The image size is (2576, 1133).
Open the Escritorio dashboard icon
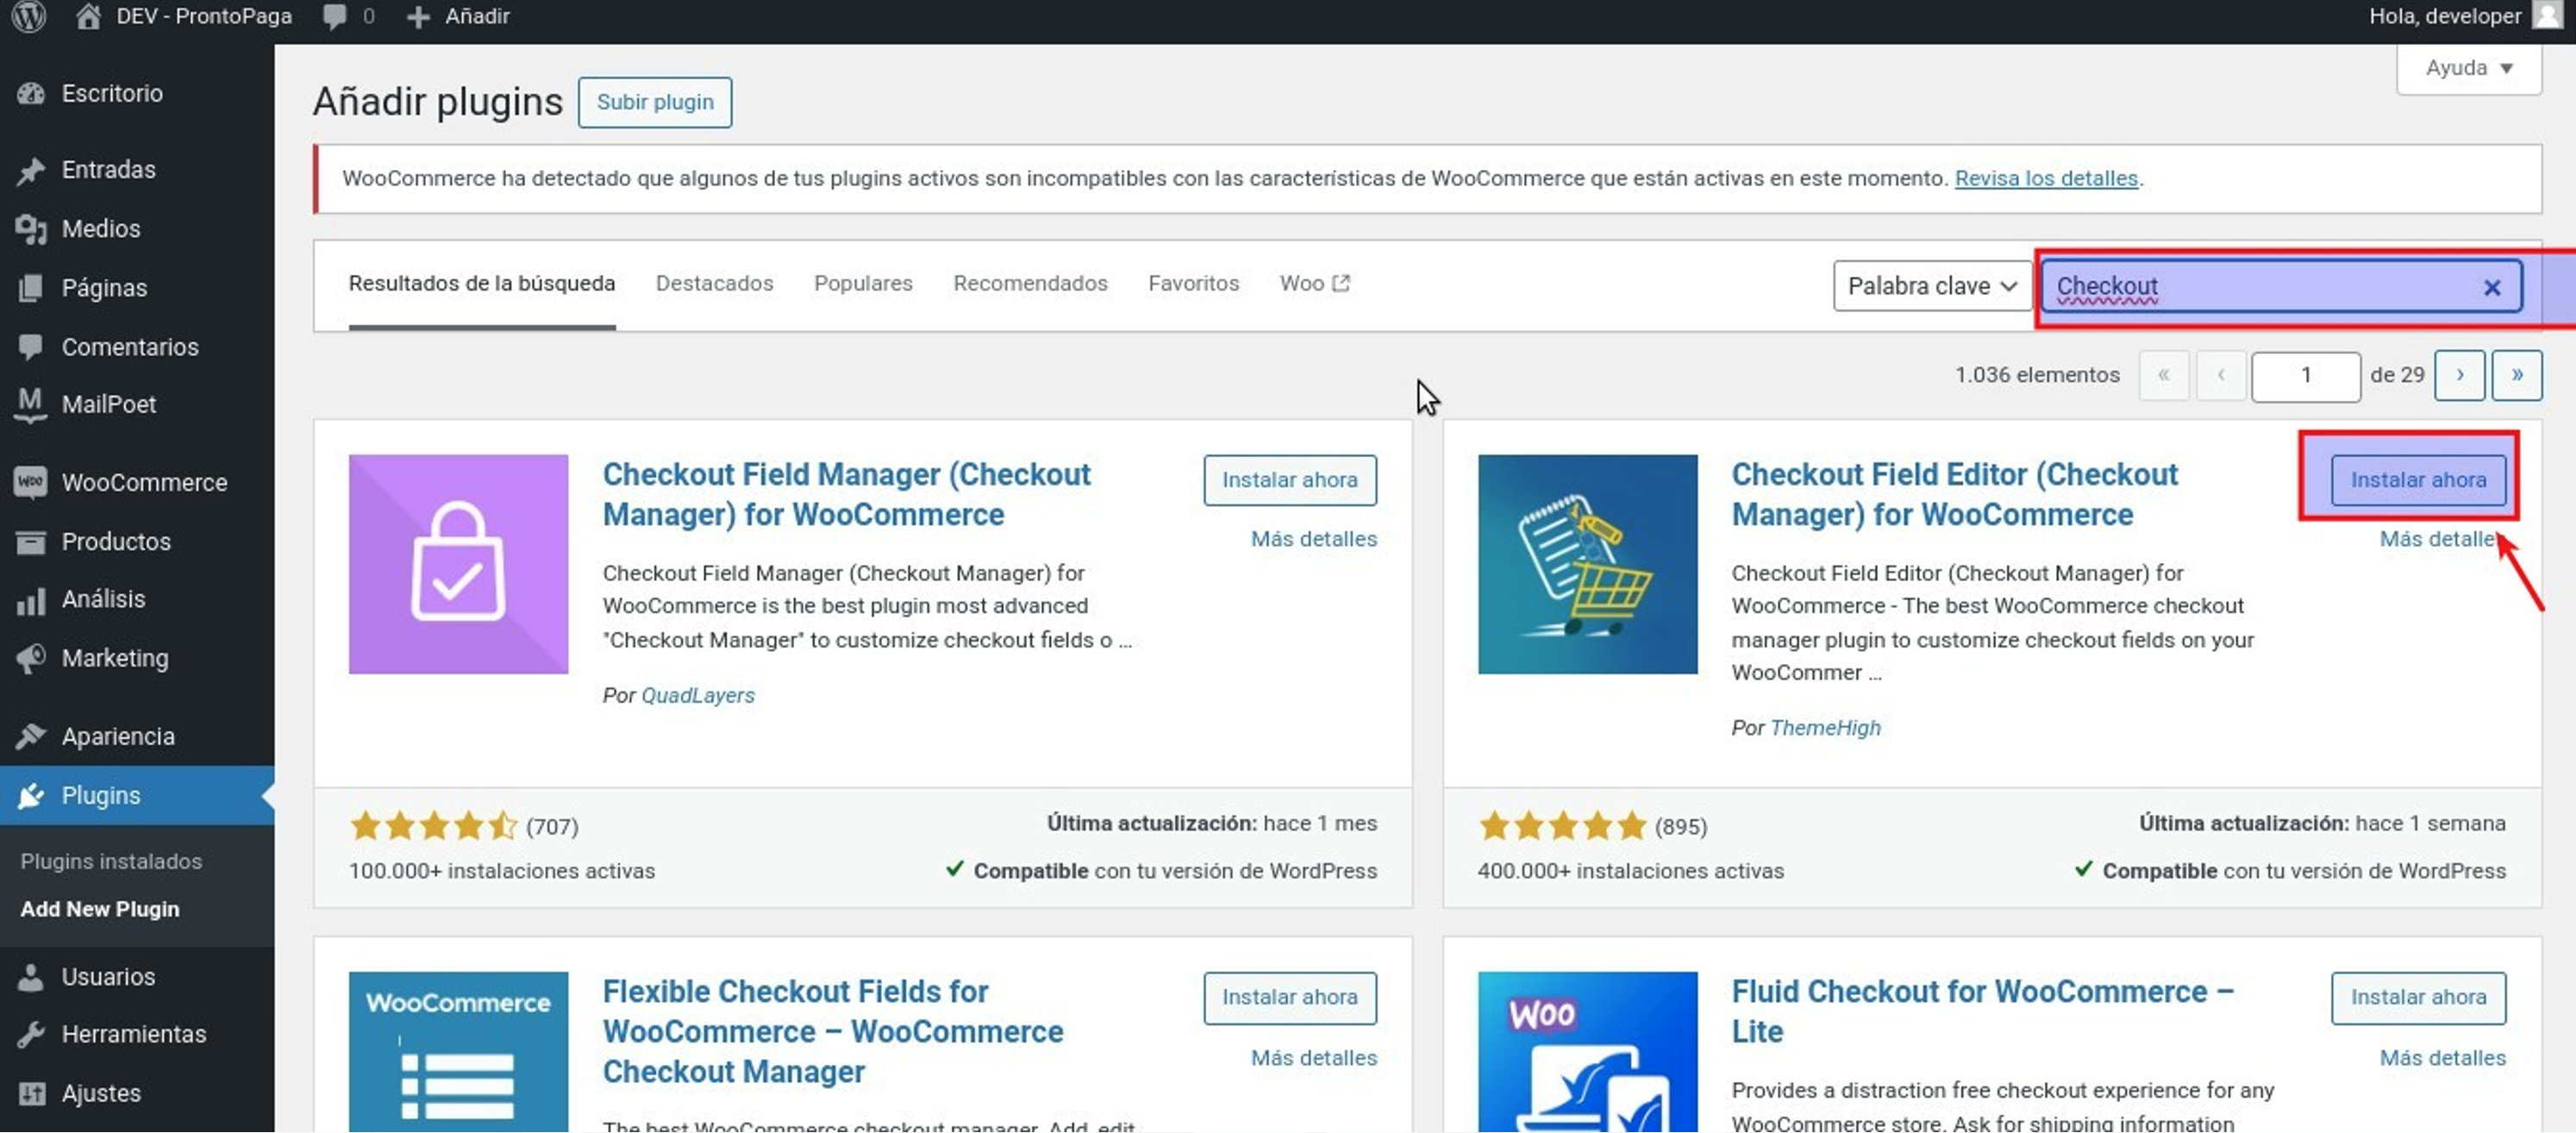[31, 93]
